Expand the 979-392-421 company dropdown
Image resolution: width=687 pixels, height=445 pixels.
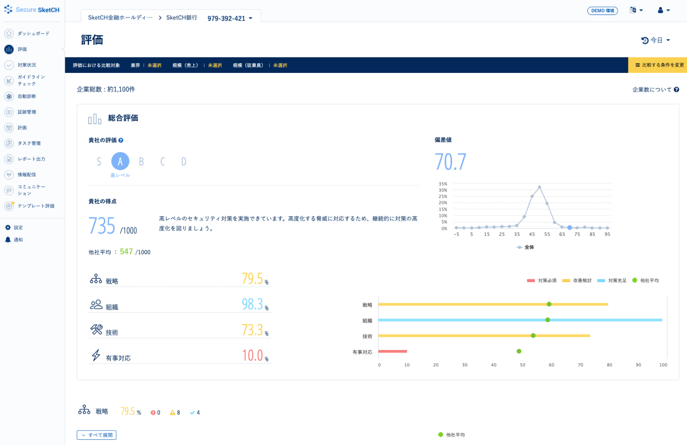[230, 18]
